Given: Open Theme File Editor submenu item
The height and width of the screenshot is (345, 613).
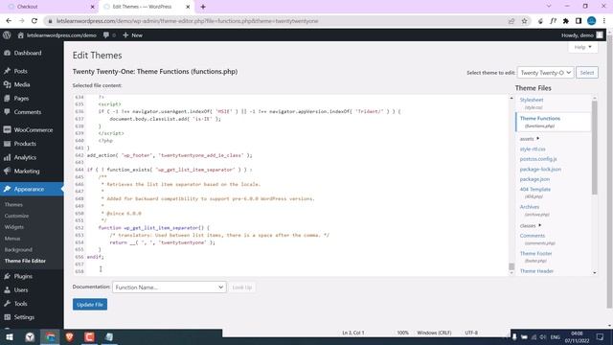Looking at the screenshot, I should tap(25, 261).
